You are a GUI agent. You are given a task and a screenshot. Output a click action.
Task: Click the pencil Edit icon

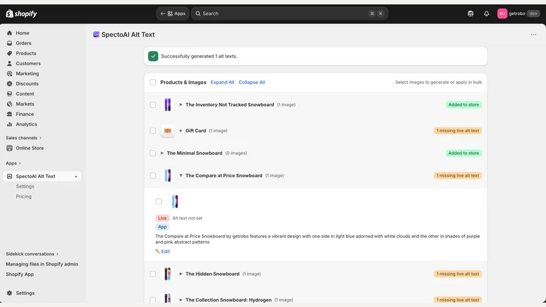pyautogui.click(x=158, y=251)
